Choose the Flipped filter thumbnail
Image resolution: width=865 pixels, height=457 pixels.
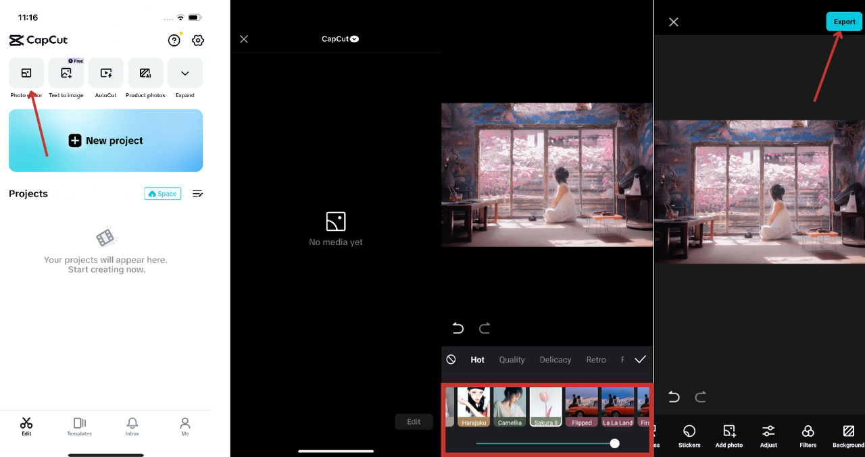click(x=582, y=406)
